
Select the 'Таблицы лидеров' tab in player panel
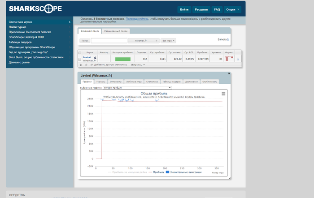coord(171,82)
